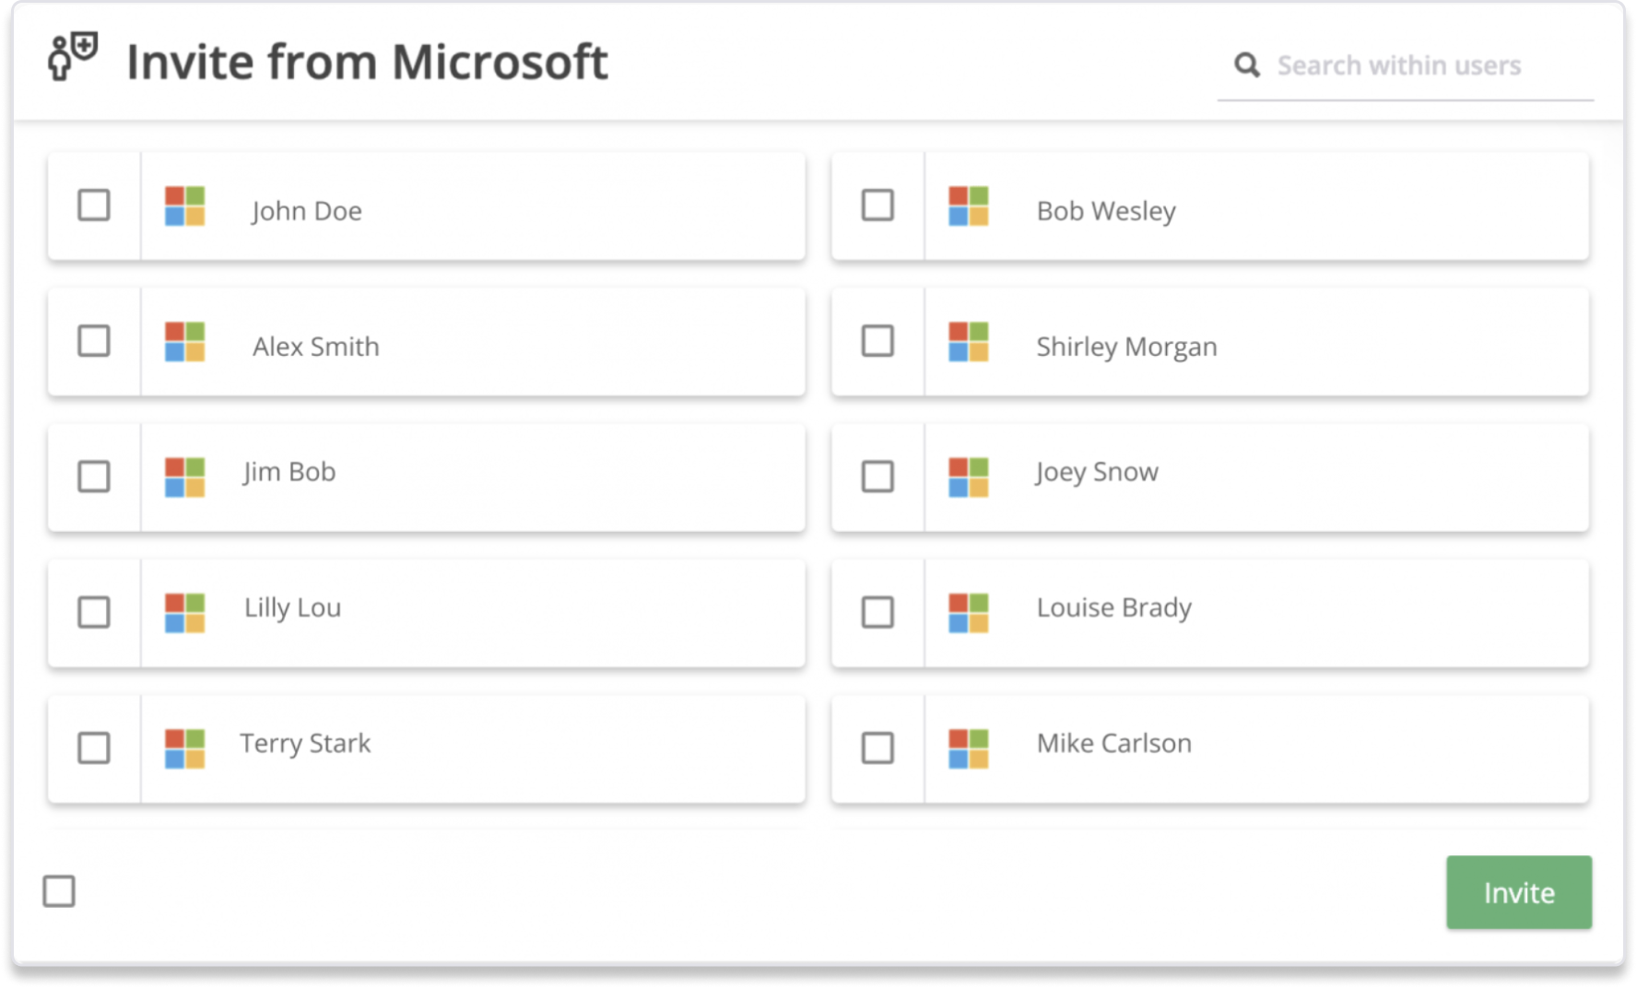1637x989 pixels.
Task: Tick the Terry Stark checkbox
Action: point(94,748)
